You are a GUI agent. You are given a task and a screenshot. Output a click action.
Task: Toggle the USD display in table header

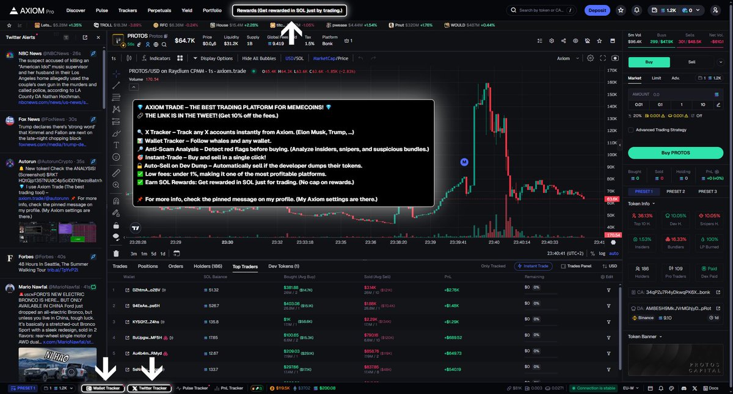(610, 267)
